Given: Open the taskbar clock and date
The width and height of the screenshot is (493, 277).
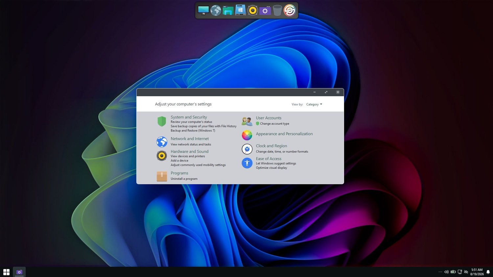Looking at the screenshot, I should pos(477,272).
